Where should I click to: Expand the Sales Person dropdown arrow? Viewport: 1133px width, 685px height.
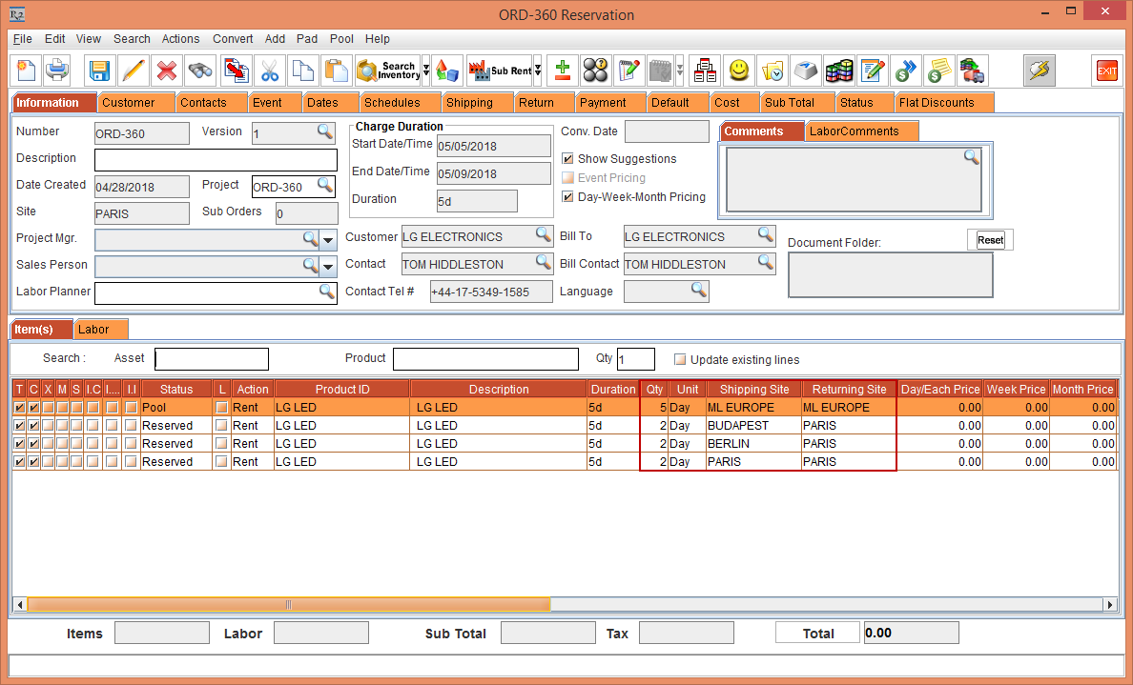tap(328, 266)
